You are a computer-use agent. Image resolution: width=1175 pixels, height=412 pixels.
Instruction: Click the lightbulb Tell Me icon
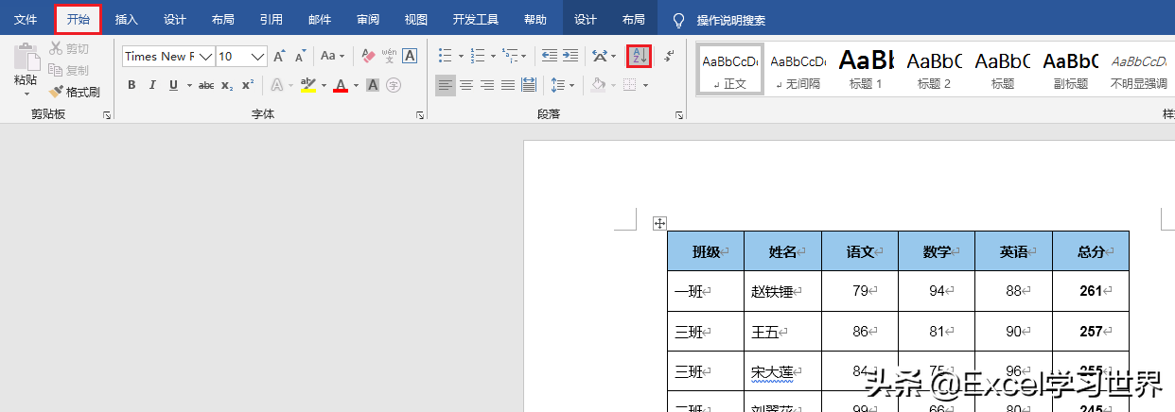pyautogui.click(x=678, y=20)
